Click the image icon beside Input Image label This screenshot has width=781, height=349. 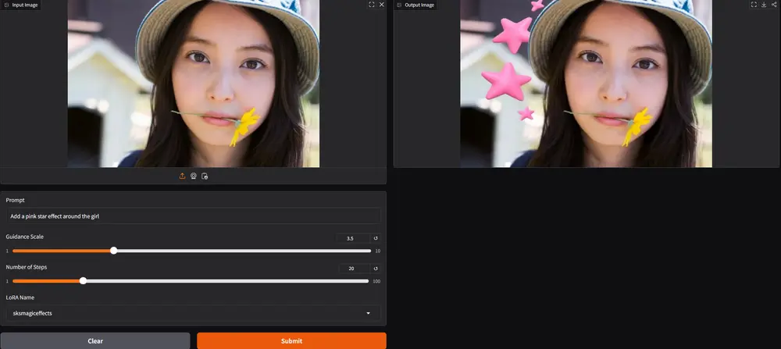pos(6,5)
